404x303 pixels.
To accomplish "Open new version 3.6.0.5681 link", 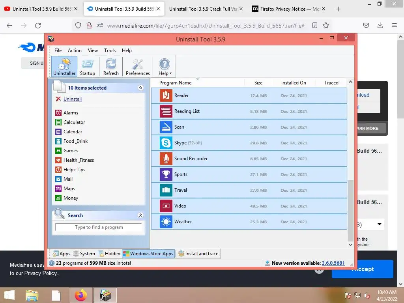I will (x=333, y=263).
